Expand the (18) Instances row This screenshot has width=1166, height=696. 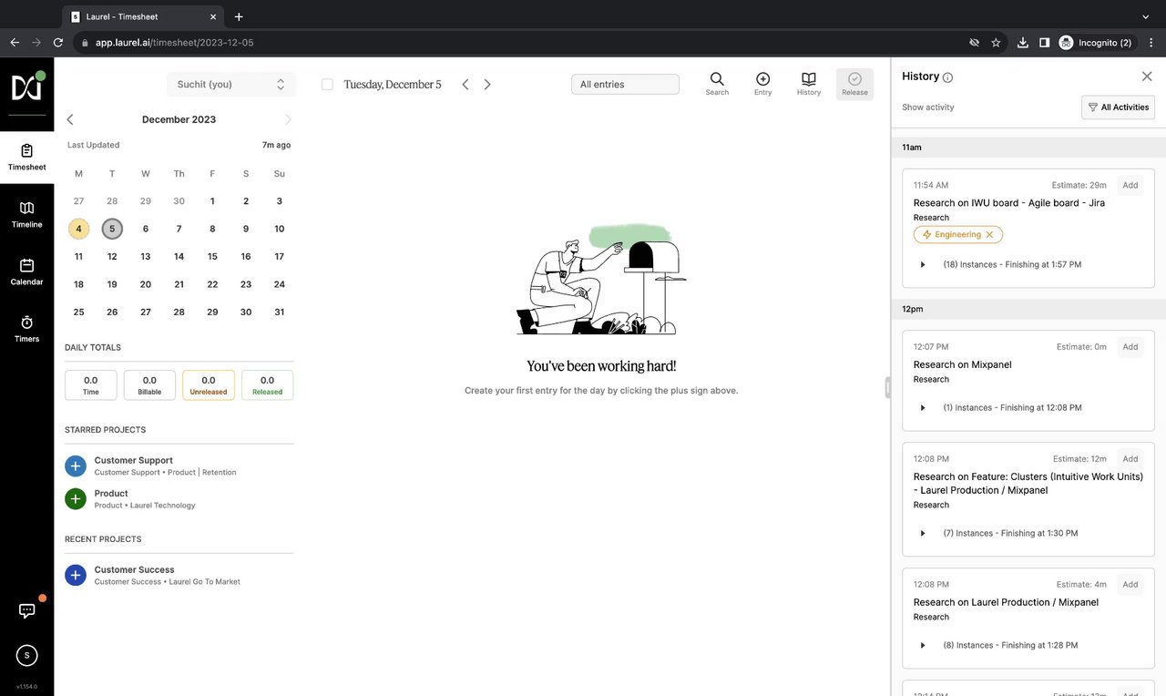(x=923, y=264)
